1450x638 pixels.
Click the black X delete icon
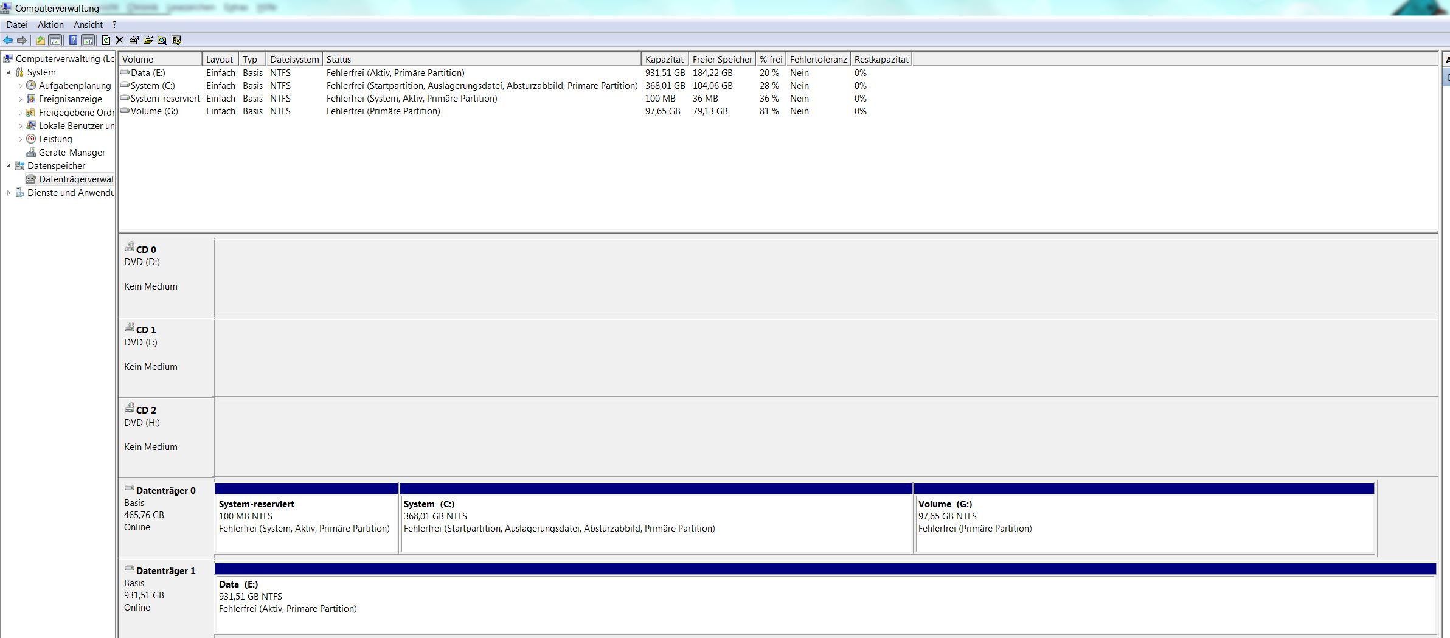click(x=119, y=40)
